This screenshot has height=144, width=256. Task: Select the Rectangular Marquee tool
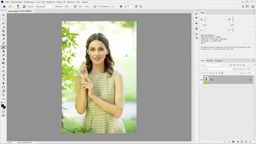pos(4,19)
